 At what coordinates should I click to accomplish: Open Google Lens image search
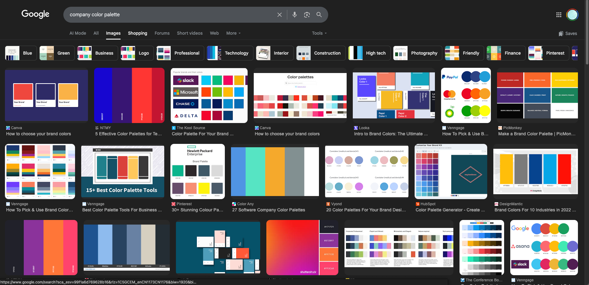coord(307,15)
